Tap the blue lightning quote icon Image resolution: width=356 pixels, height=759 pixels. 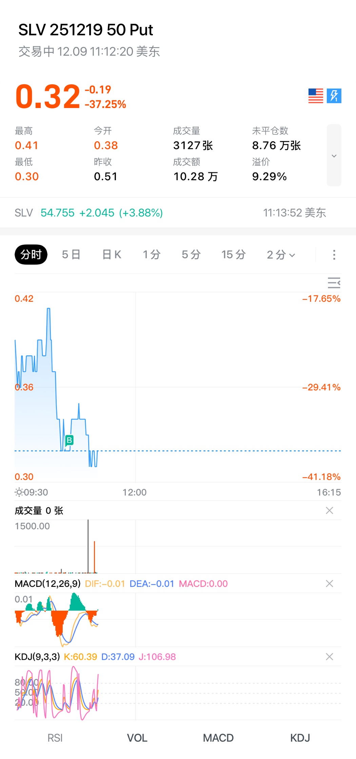click(334, 96)
